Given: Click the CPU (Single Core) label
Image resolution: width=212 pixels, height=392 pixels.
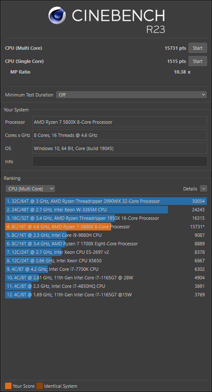Looking at the screenshot, I should pyautogui.click(x=25, y=61).
